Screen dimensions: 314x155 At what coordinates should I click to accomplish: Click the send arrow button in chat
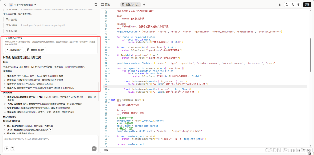tap(94, 148)
